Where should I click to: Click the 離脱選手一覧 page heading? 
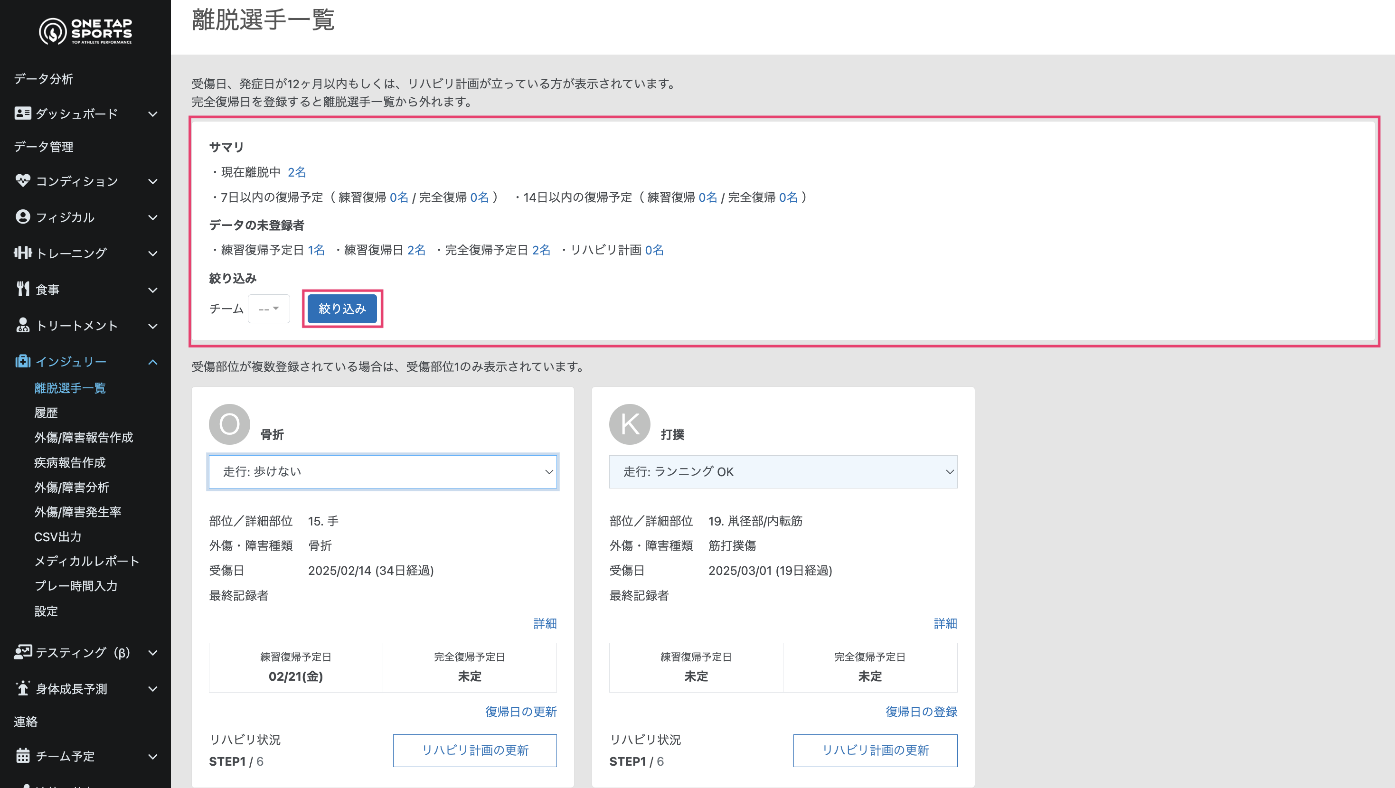point(263,20)
